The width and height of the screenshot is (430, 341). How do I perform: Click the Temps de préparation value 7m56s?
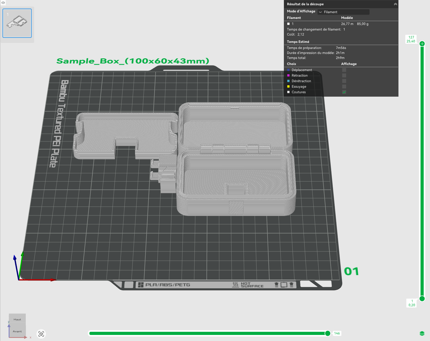click(341, 48)
